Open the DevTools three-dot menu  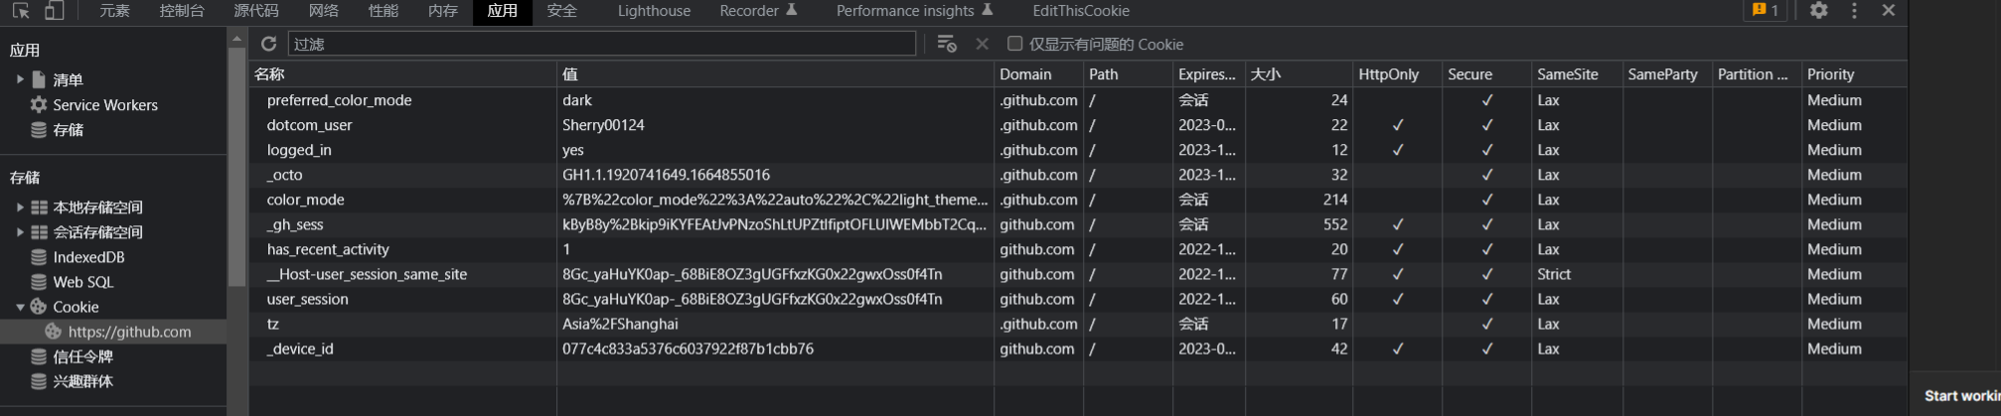1854,10
